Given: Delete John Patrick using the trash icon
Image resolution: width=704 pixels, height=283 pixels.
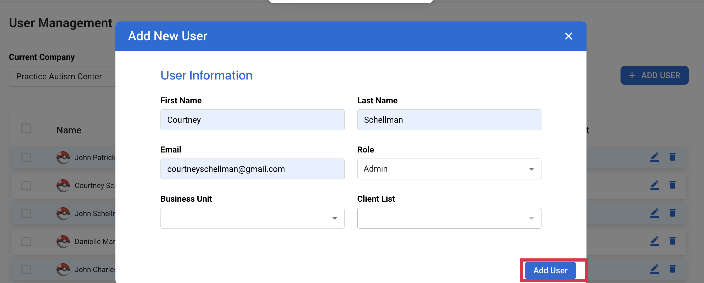Looking at the screenshot, I should (x=672, y=156).
